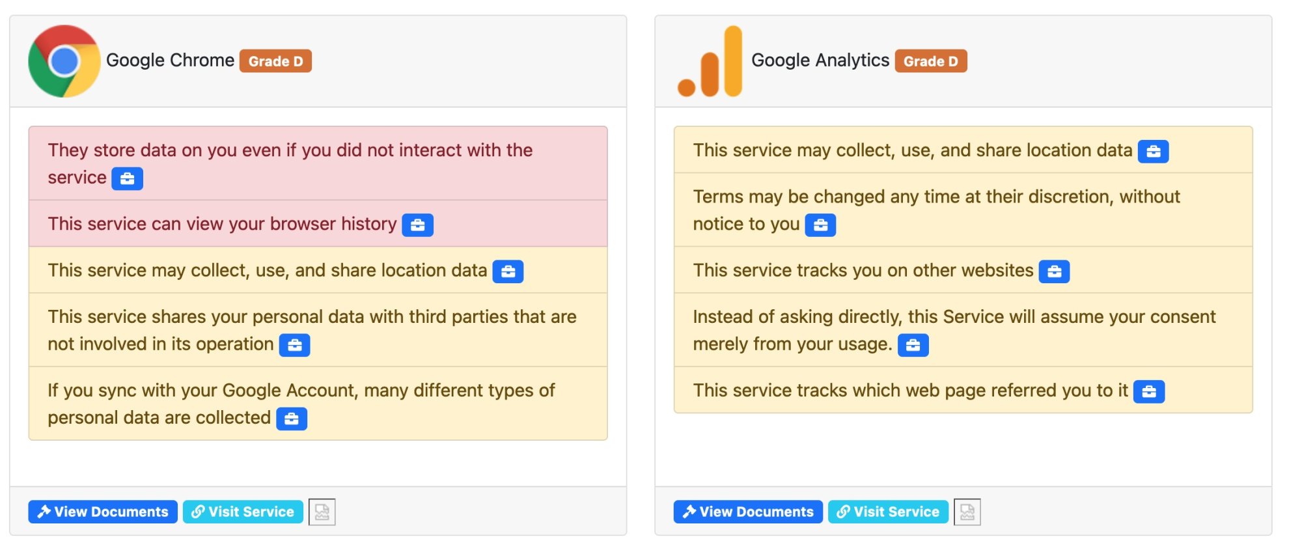The height and width of the screenshot is (554, 1302).
Task: View Documents for Google Chrome
Action: point(103,512)
